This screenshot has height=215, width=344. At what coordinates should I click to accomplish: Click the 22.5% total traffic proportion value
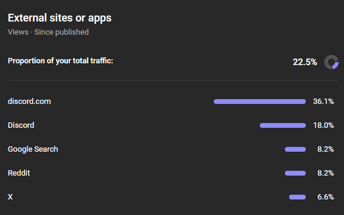[x=305, y=62]
